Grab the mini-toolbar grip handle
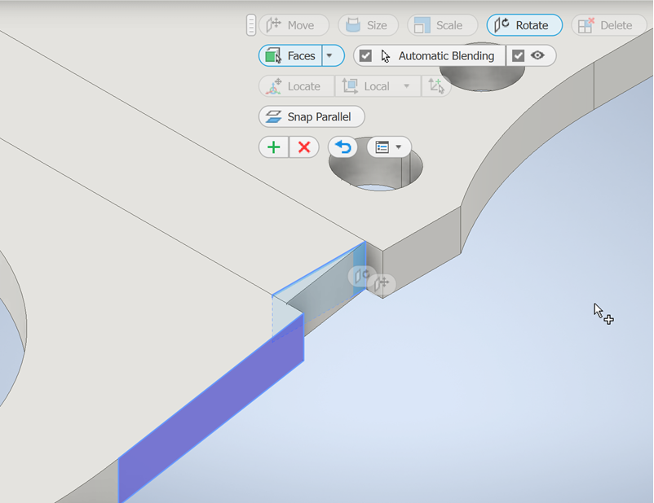654x503 pixels. (x=250, y=25)
